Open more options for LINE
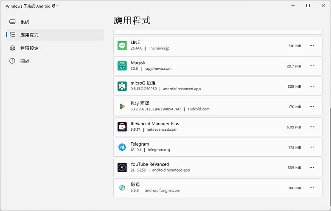This screenshot has width=331, height=211. point(311,45)
